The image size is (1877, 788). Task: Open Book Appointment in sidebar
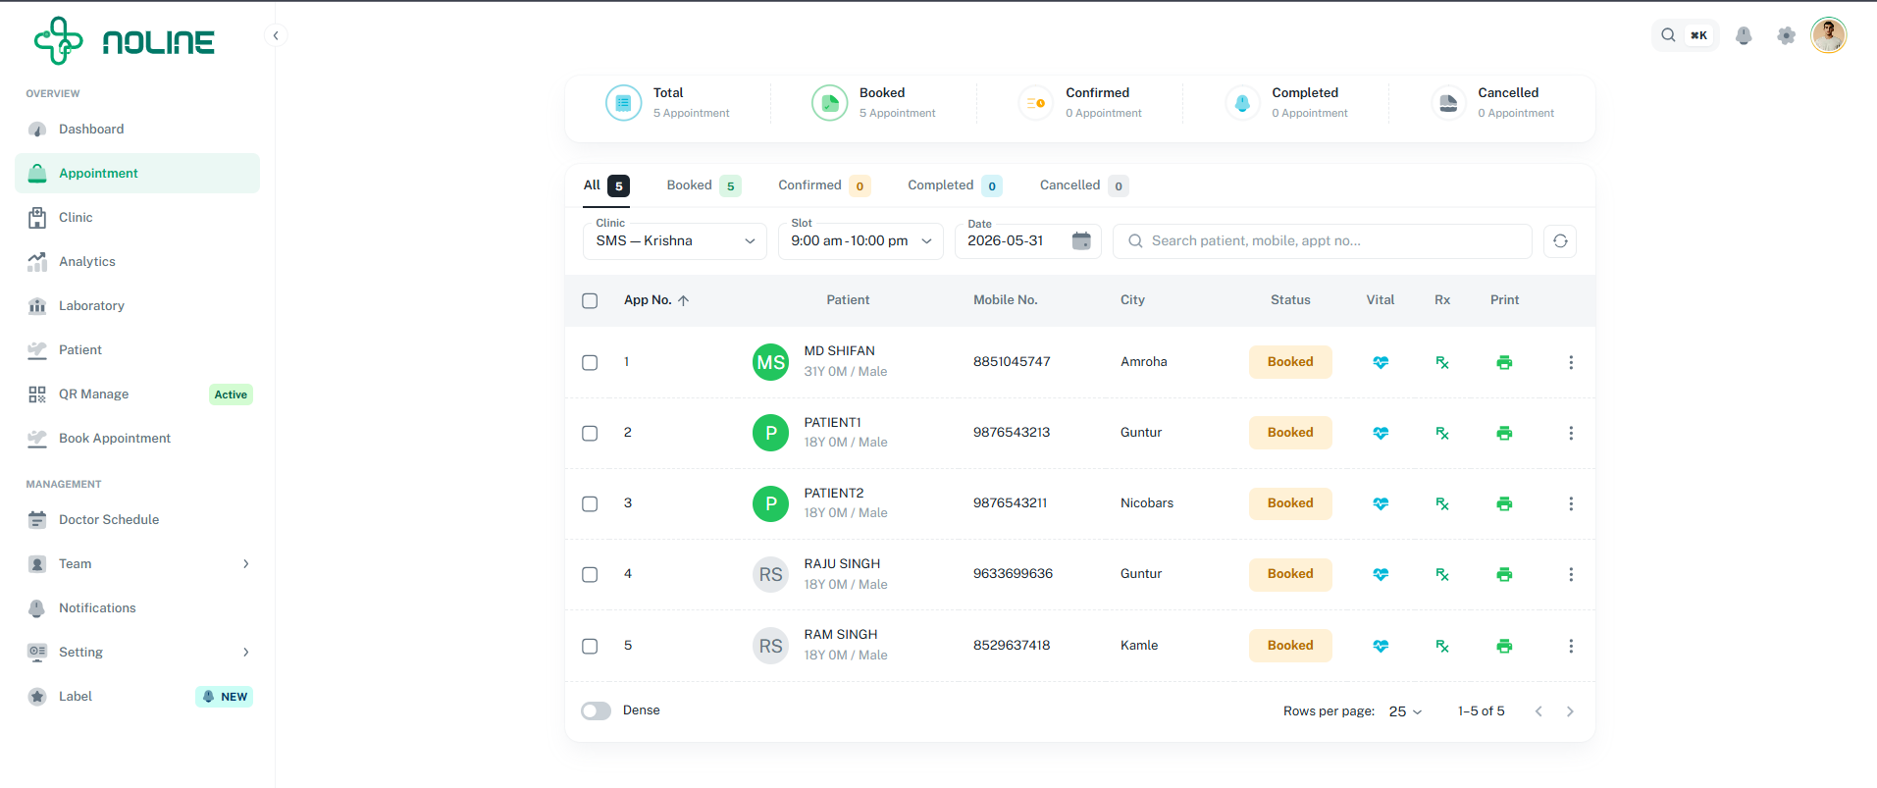(x=137, y=438)
